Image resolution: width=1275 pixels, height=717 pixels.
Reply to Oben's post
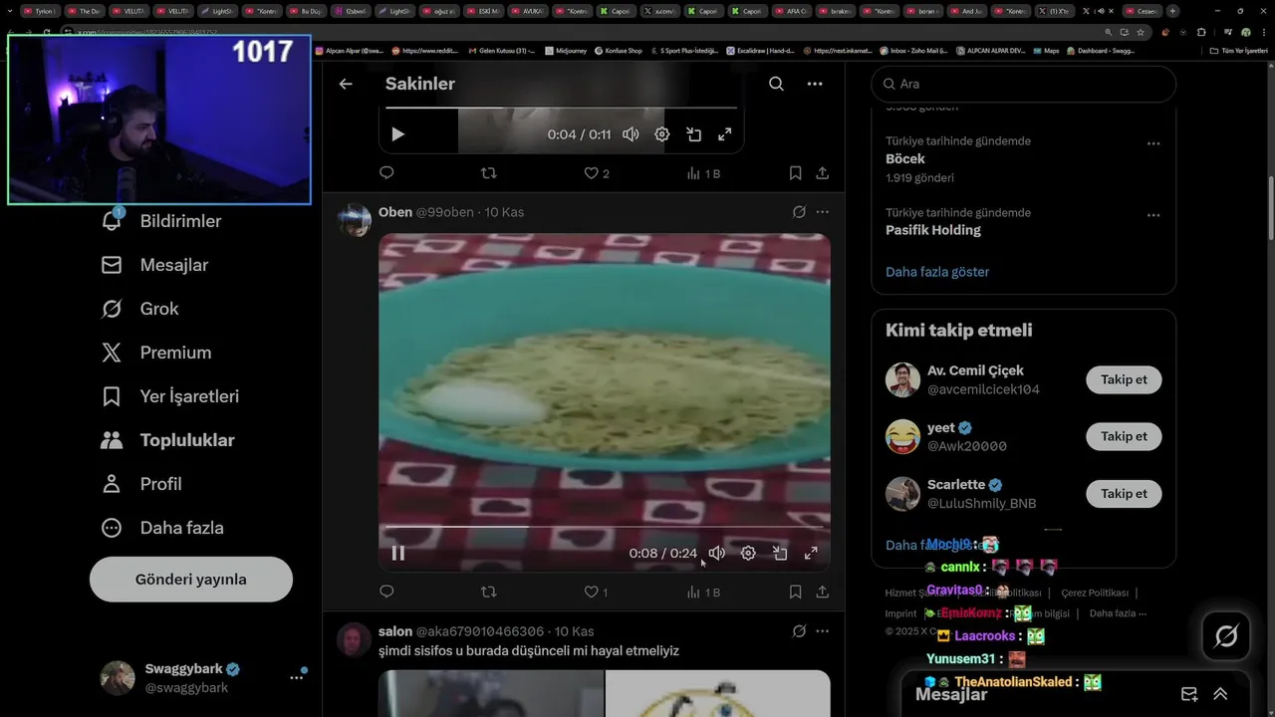[x=386, y=592]
